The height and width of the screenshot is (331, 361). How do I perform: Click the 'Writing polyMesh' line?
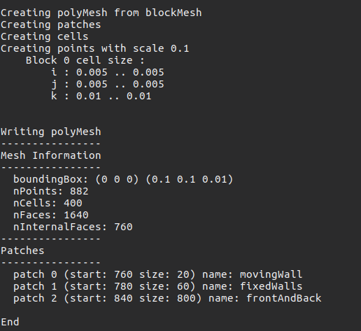51,132
